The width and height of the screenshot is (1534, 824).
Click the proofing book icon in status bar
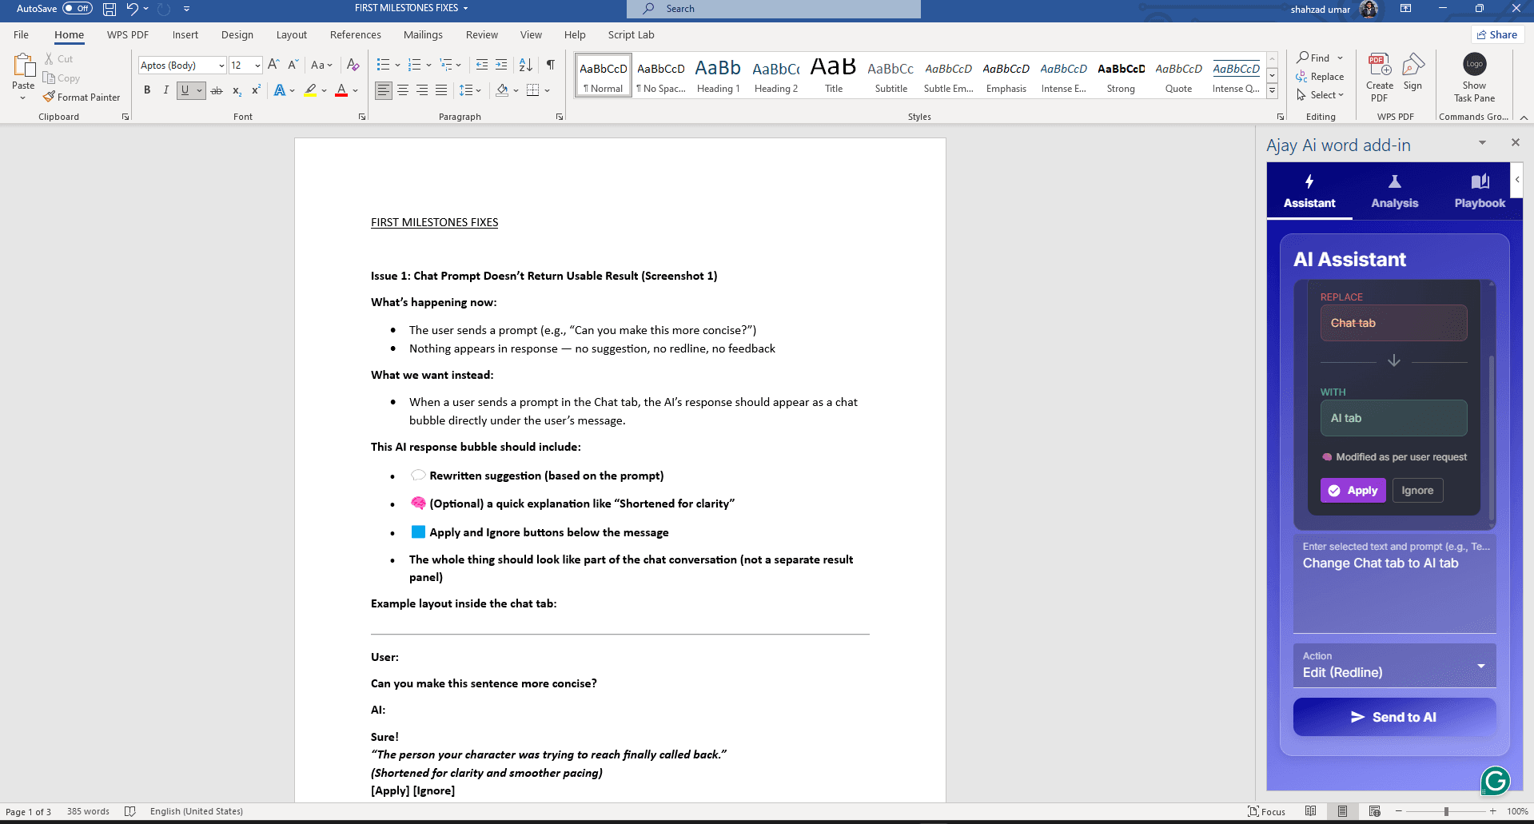click(x=130, y=811)
